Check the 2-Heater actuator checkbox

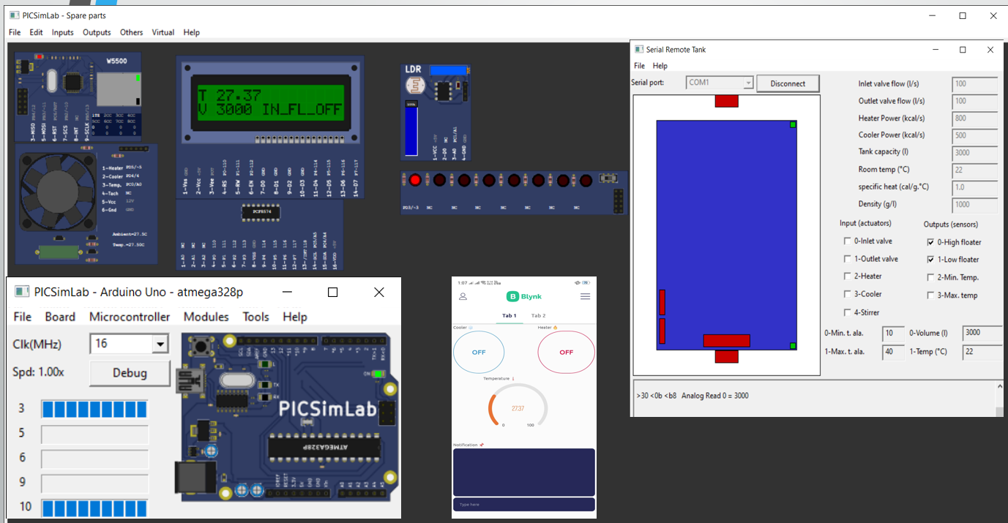coord(848,276)
